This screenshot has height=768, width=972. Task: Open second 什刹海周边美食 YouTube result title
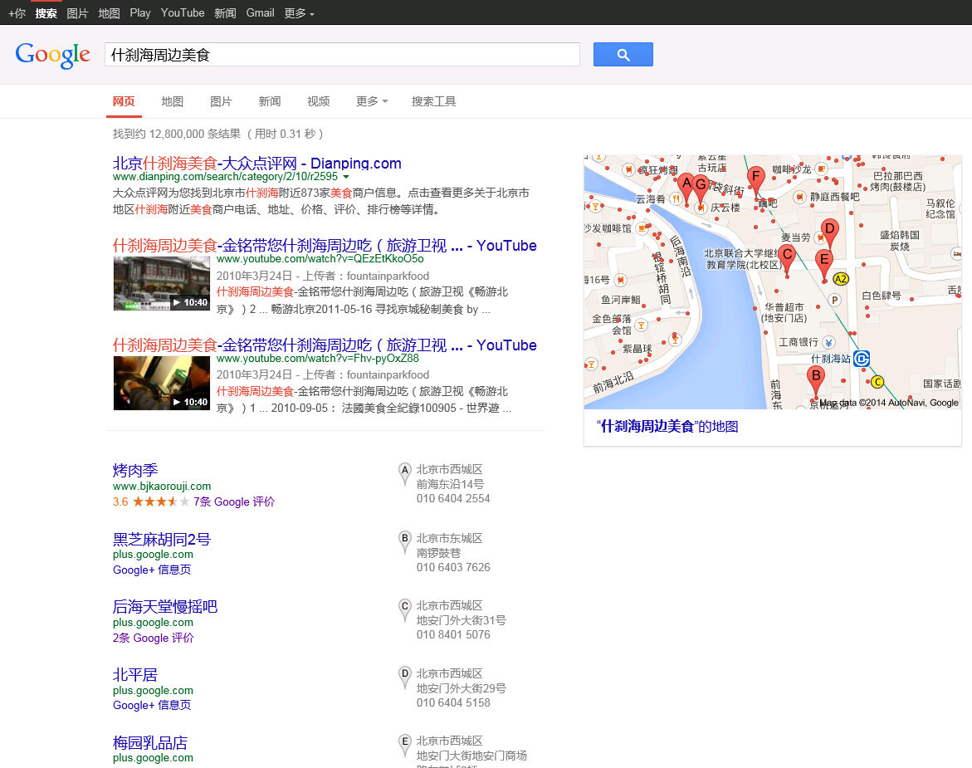[325, 345]
